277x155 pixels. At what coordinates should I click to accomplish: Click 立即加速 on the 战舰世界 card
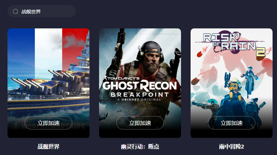click(49, 123)
